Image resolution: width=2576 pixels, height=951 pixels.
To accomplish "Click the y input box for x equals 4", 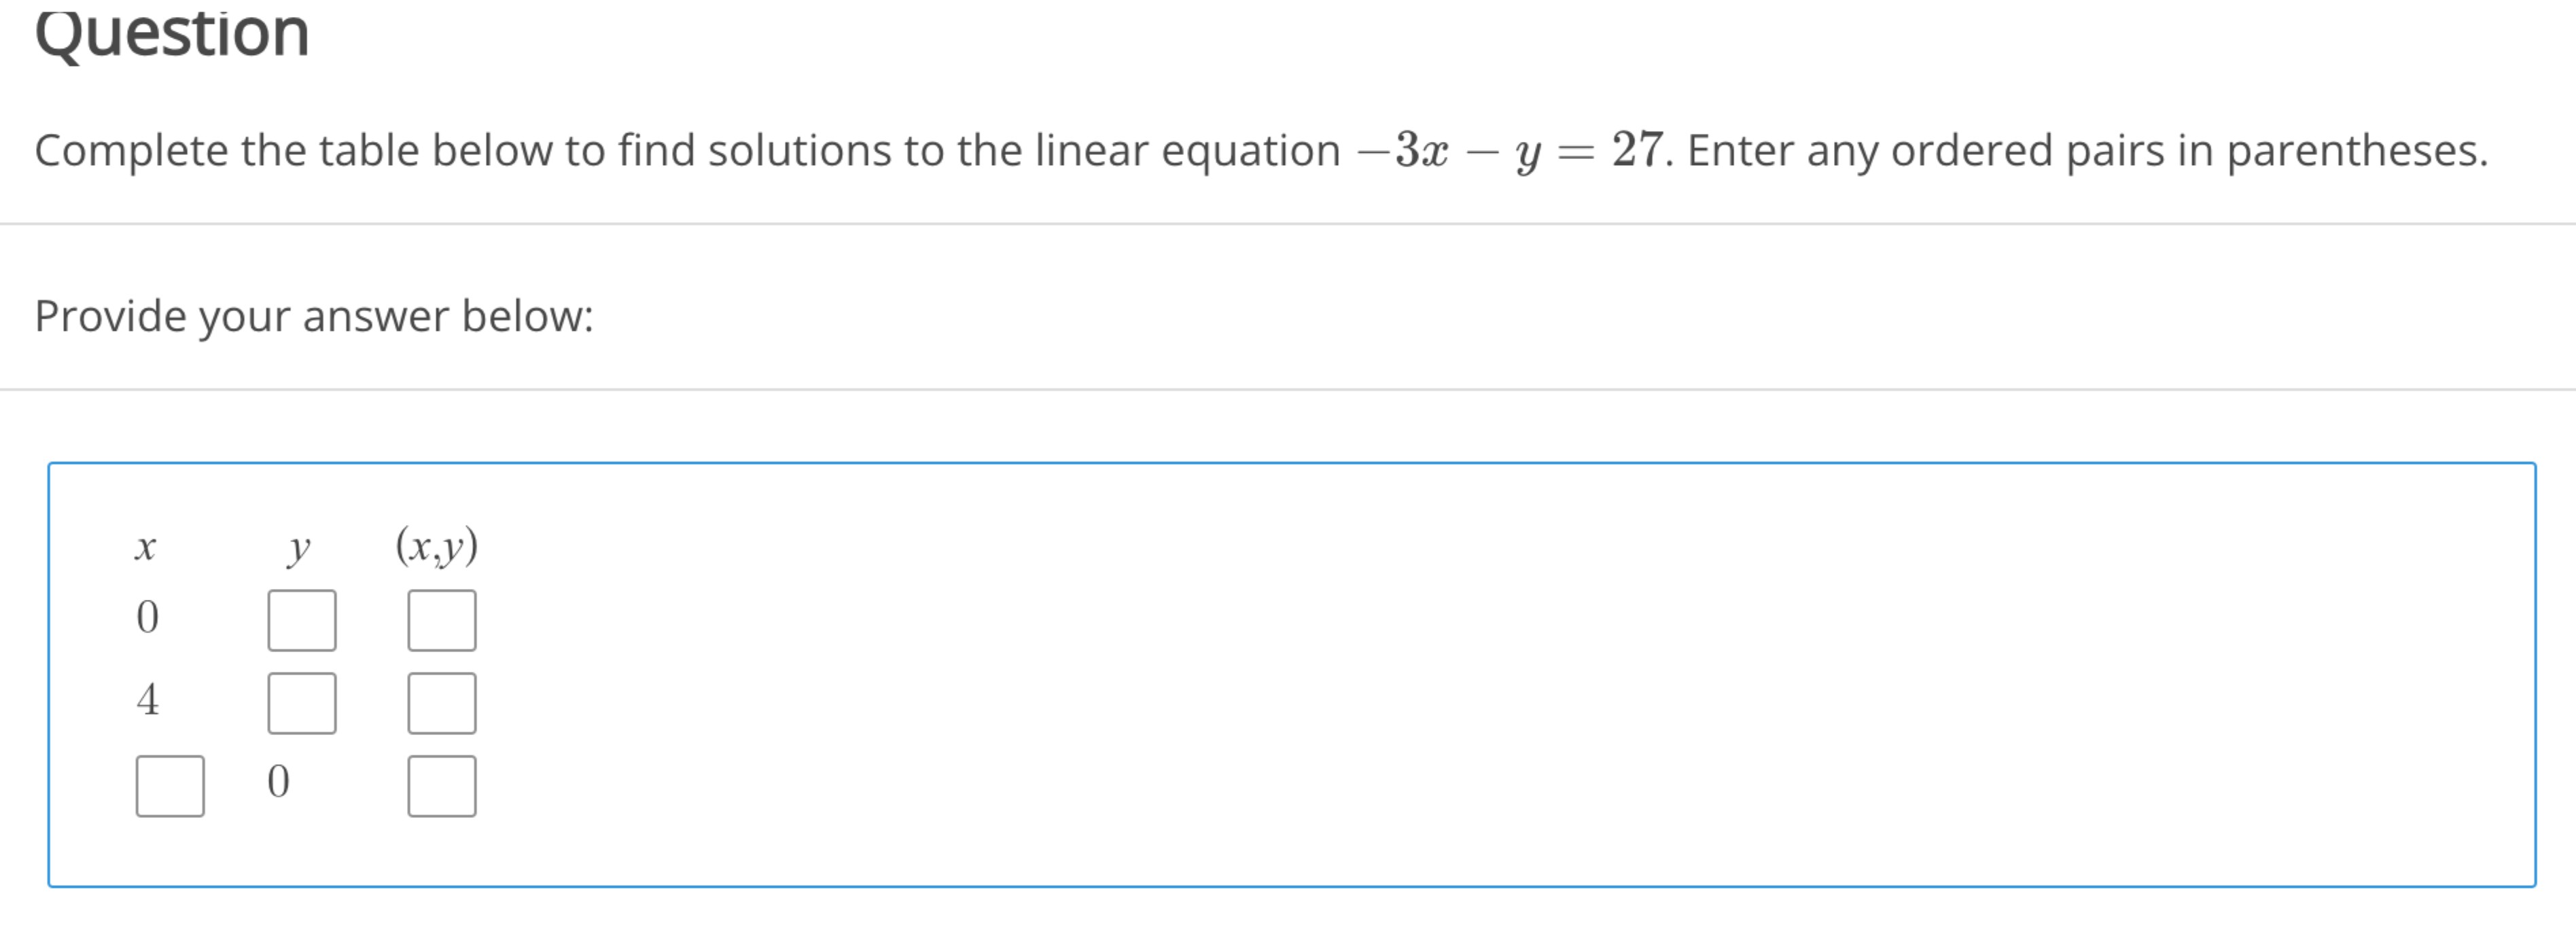I will (x=302, y=702).
